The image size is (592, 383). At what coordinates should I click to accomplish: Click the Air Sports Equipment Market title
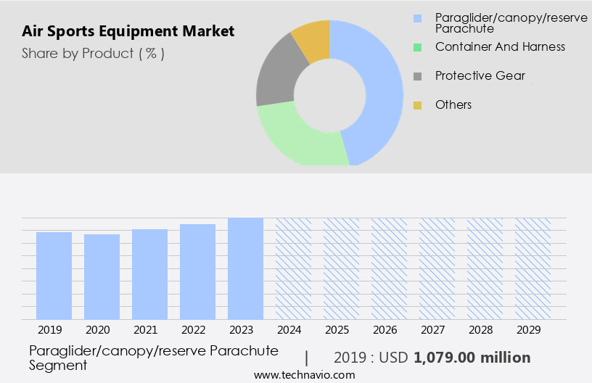[x=128, y=31]
